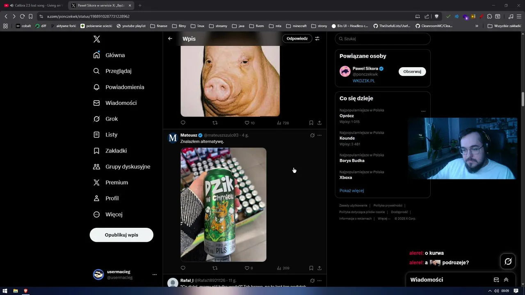Viewport: 525px width, 295px height.
Task: Click the Opublikuj wpis button
Action: pos(121,235)
